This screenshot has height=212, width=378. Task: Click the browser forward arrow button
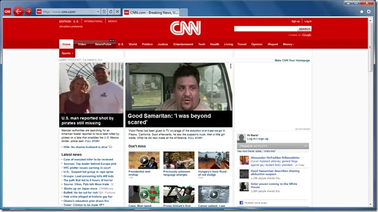[28, 11]
